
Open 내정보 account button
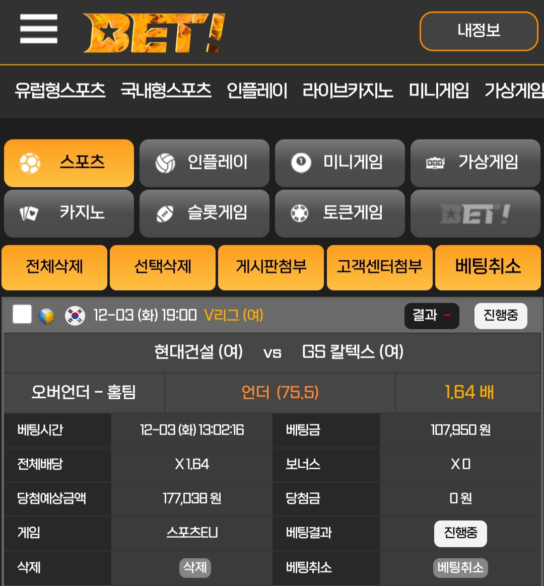coord(479,31)
